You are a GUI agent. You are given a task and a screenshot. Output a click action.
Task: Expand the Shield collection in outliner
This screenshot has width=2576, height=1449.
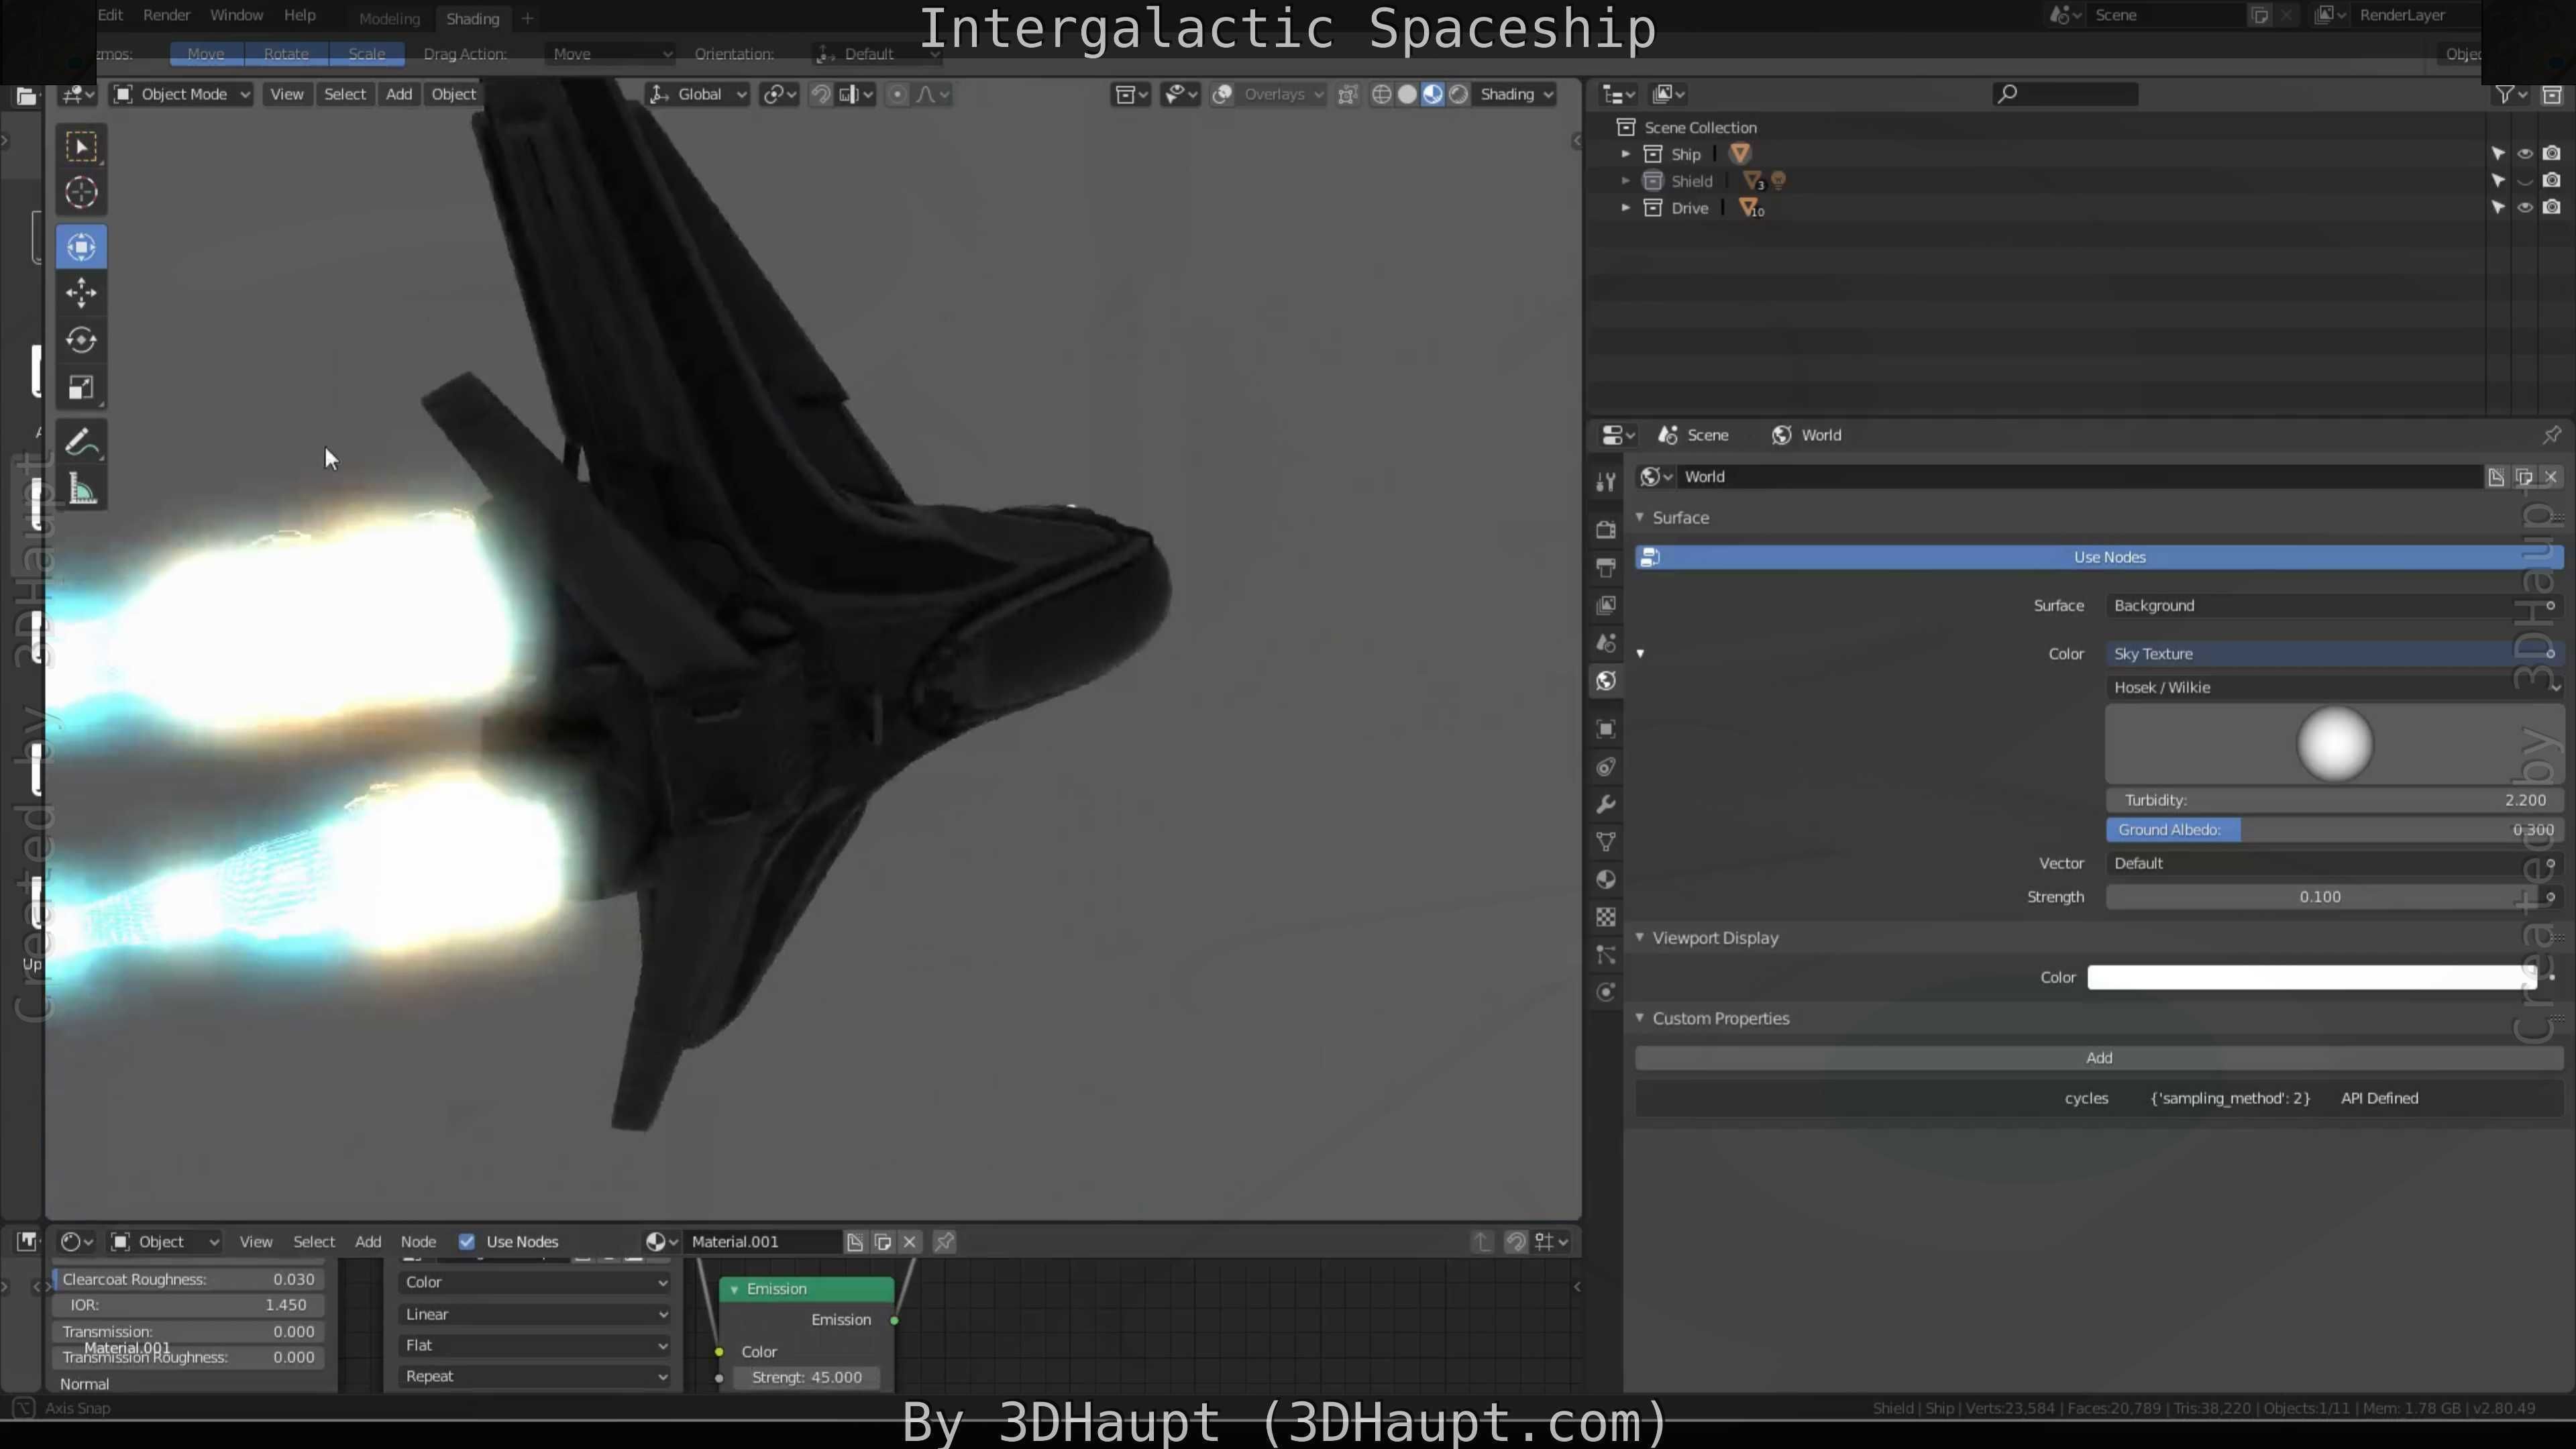click(1625, 181)
